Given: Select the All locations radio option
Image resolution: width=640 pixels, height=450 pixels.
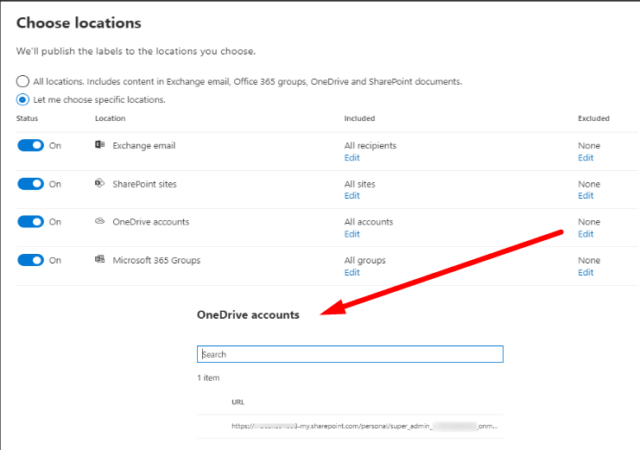Looking at the screenshot, I should pos(22,82).
